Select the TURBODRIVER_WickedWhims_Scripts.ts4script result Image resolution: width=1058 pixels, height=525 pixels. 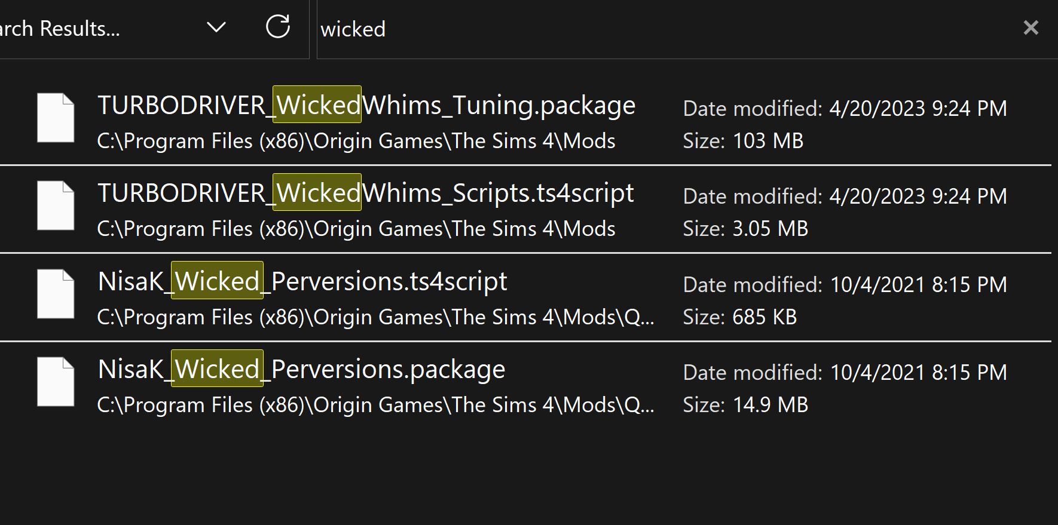pyautogui.click(x=365, y=192)
